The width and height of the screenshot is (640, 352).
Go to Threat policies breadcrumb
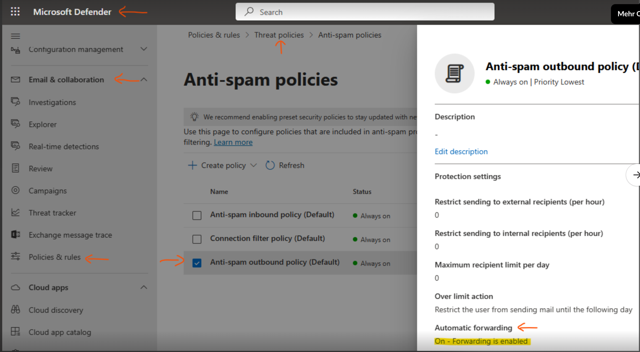click(x=279, y=35)
